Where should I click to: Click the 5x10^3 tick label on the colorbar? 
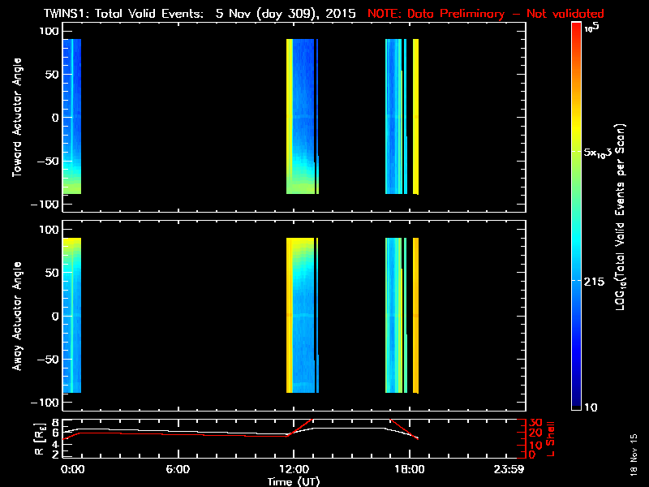click(602, 153)
